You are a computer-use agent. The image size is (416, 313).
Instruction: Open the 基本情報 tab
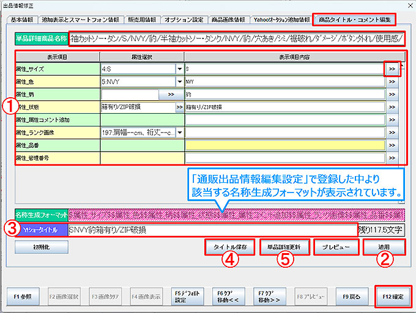pyautogui.click(x=22, y=20)
